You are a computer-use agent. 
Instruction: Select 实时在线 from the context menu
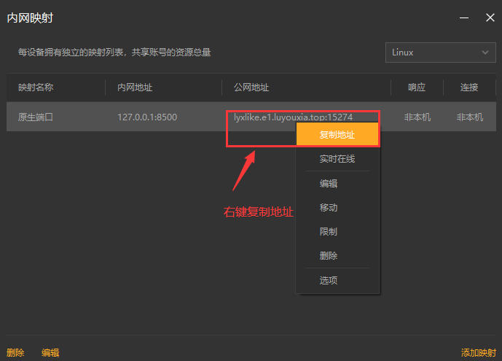tap(337, 159)
